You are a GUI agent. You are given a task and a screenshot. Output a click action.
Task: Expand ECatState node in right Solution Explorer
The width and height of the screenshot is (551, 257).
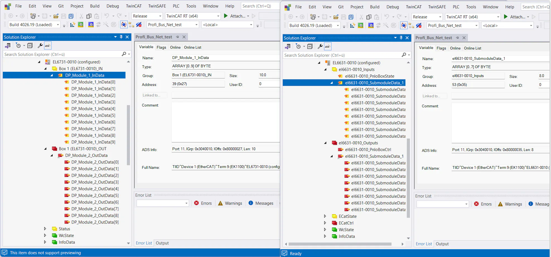(325, 216)
